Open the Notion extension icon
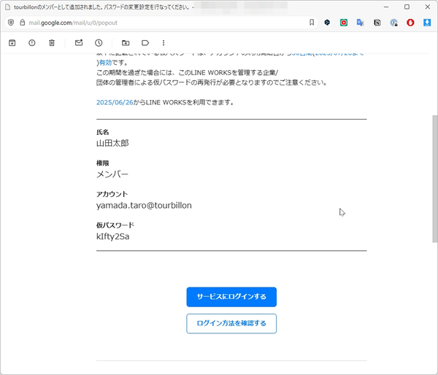438x375 pixels. (377, 23)
